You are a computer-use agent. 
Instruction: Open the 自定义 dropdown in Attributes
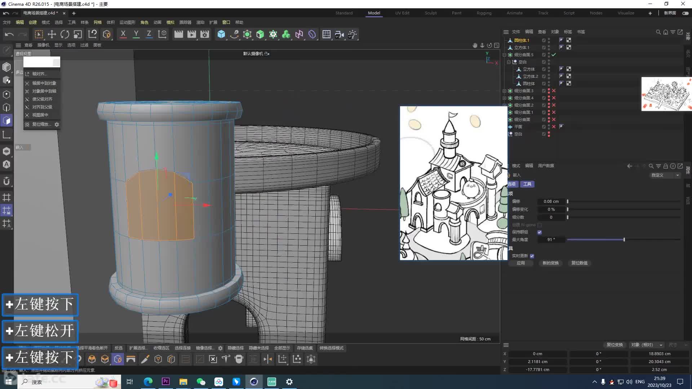(665, 175)
